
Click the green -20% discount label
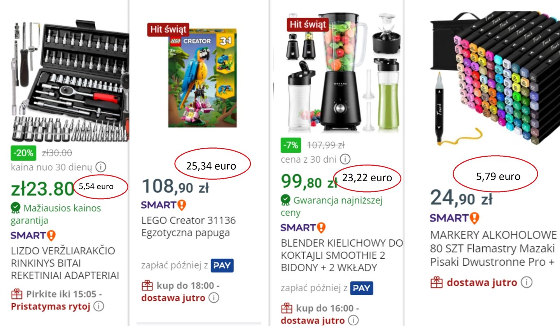click(x=24, y=153)
